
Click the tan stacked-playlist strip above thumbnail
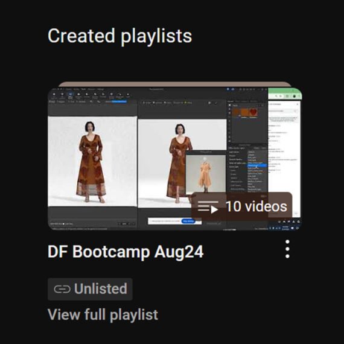pos(175,84)
